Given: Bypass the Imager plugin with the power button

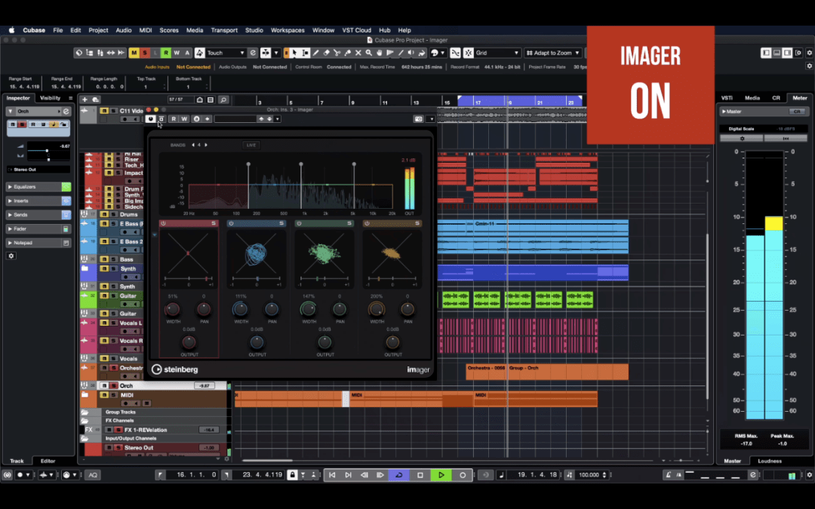Looking at the screenshot, I should (150, 119).
